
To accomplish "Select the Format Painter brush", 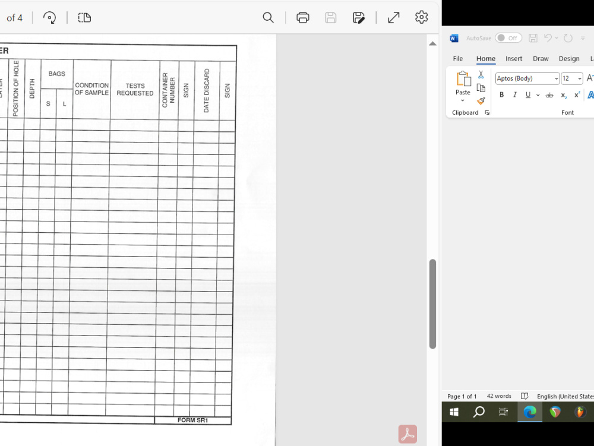I will [481, 101].
